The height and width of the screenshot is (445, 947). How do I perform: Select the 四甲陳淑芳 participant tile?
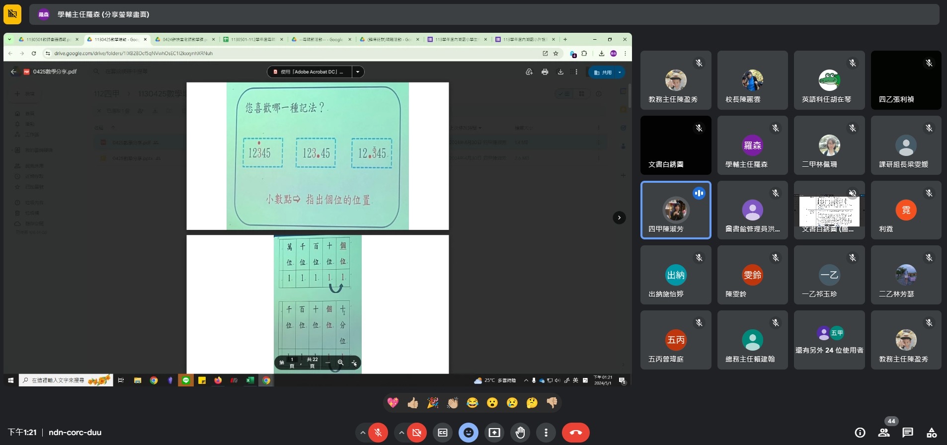[x=676, y=210]
